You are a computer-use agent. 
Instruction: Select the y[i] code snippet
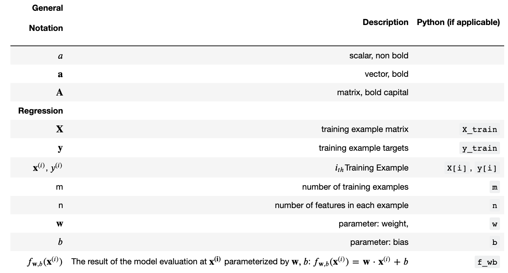click(487, 168)
